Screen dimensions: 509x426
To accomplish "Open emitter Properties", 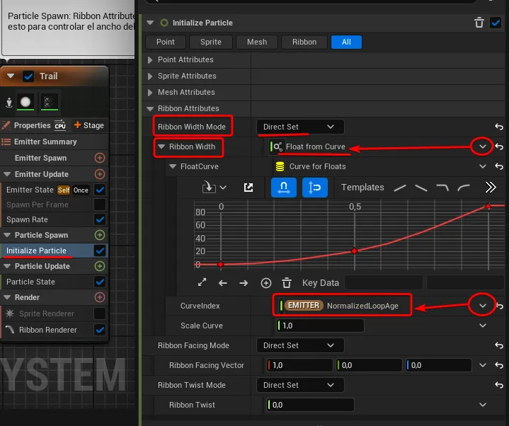I will coord(32,125).
